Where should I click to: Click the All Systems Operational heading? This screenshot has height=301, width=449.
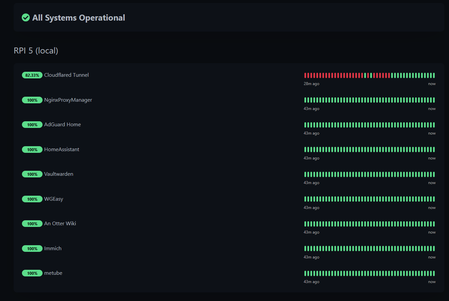point(78,18)
